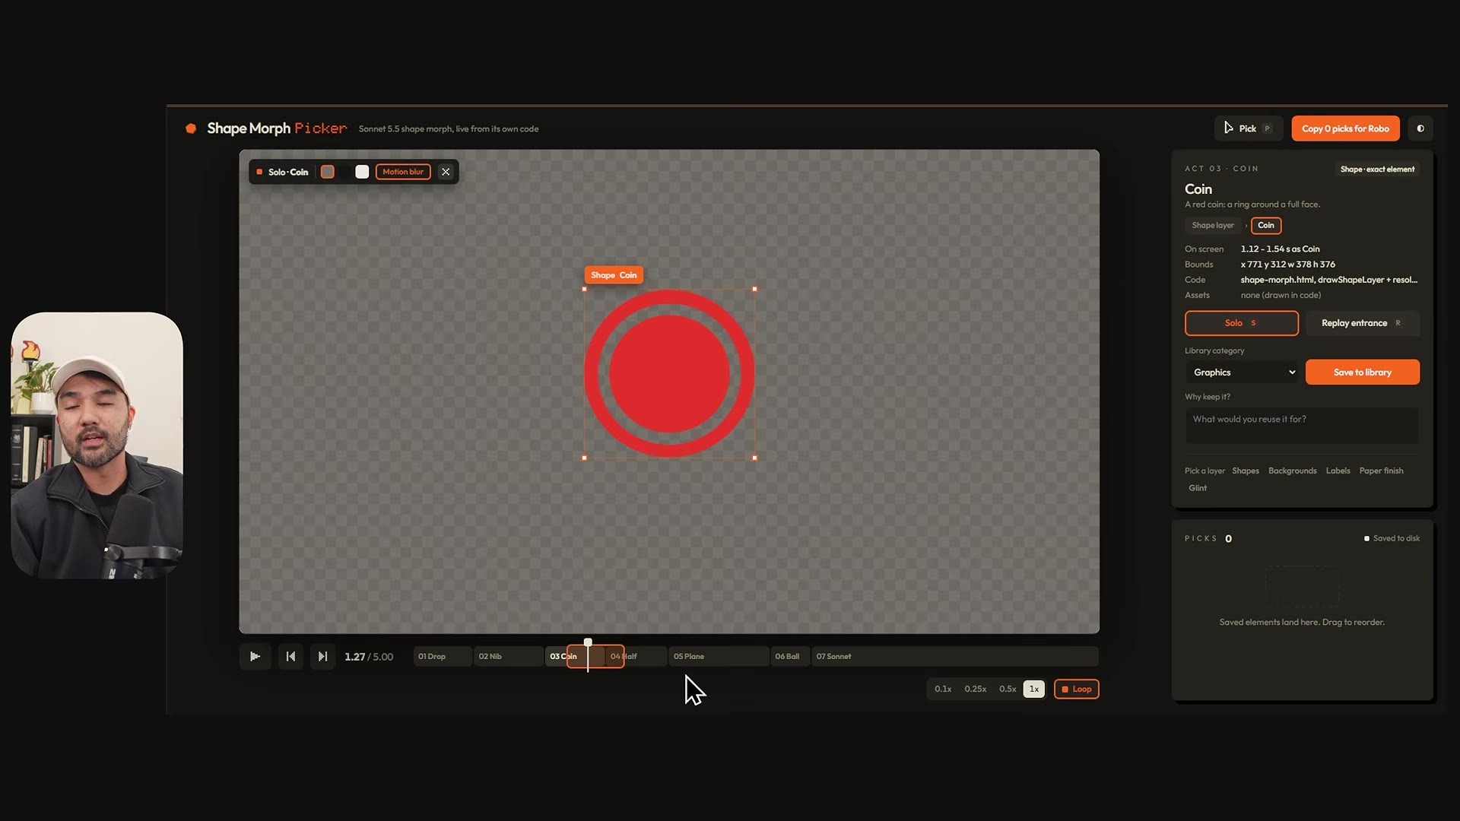Image resolution: width=1460 pixels, height=821 pixels.
Task: Click Copy 0 picks for Robo
Action: (1345, 128)
